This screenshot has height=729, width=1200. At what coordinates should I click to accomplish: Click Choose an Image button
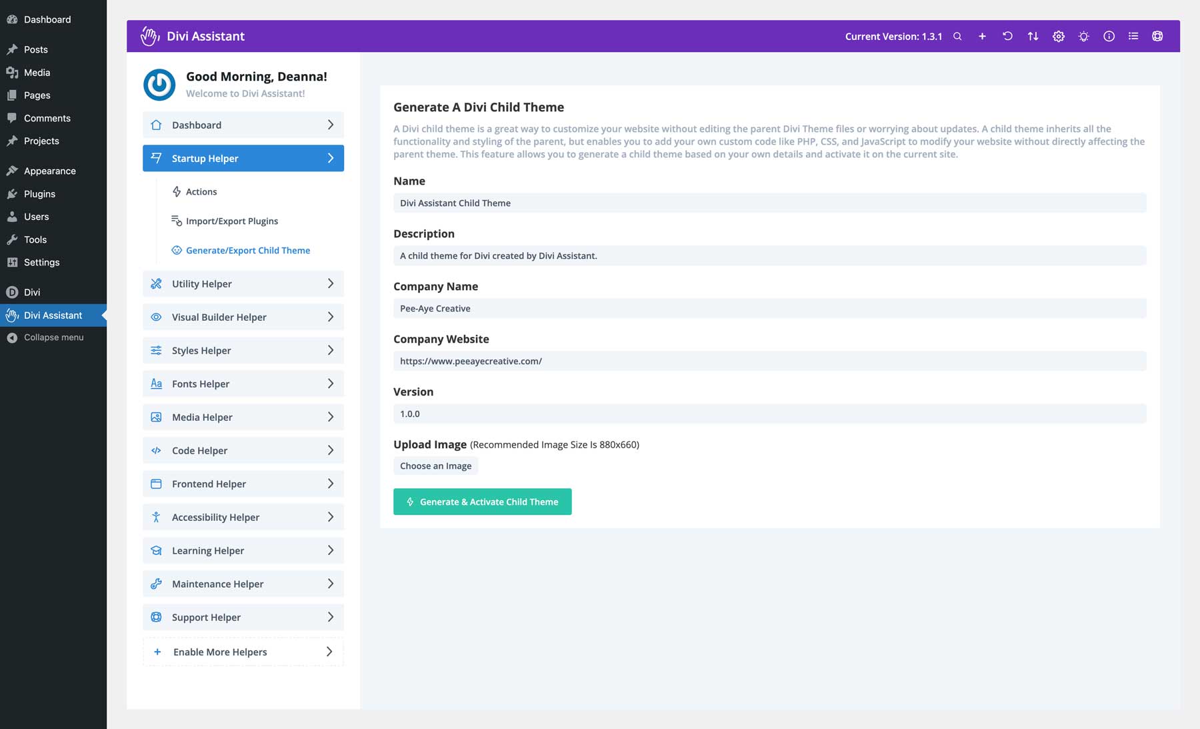point(435,466)
